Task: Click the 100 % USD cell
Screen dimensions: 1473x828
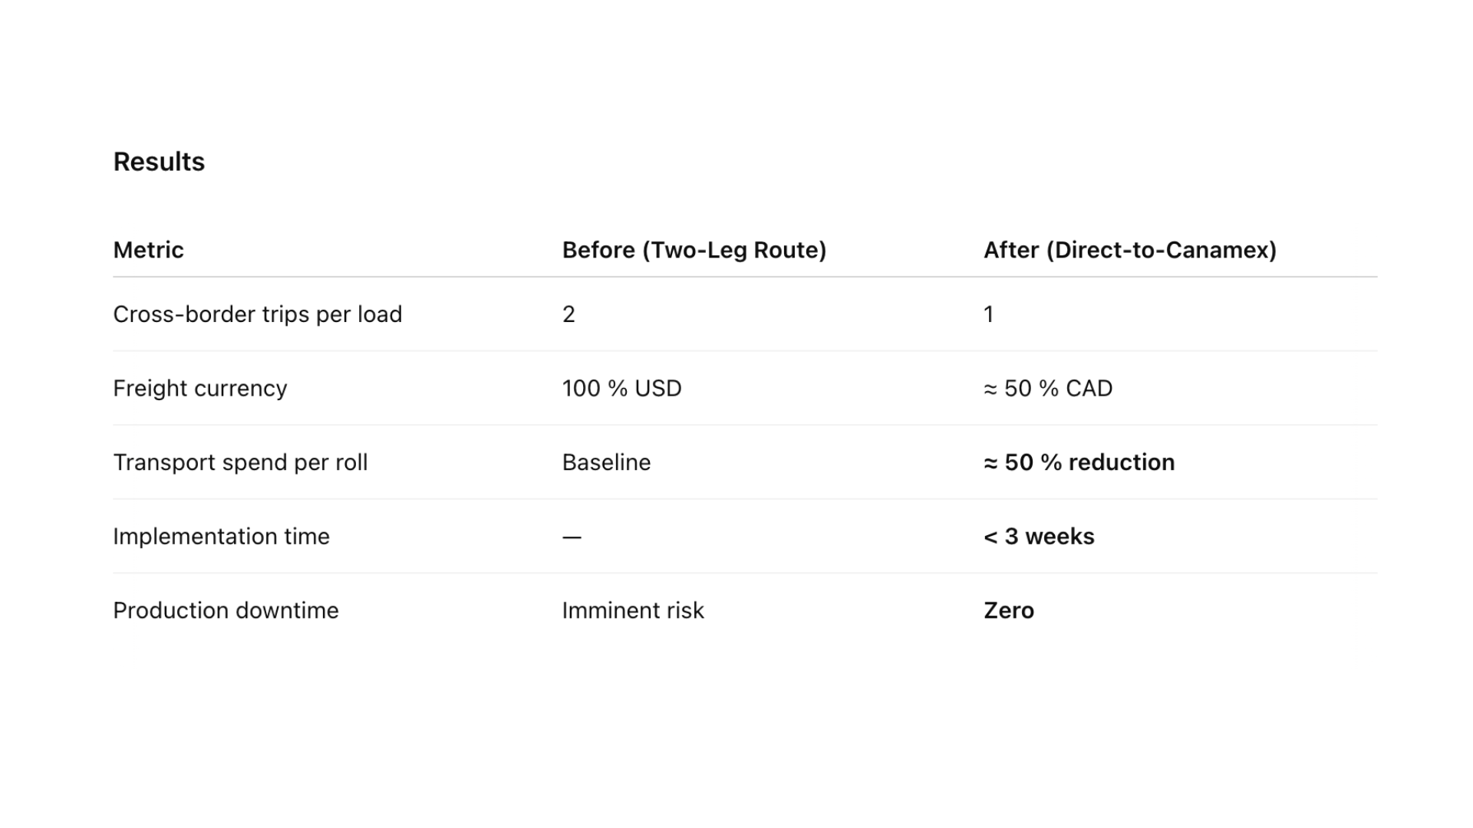Action: (621, 389)
